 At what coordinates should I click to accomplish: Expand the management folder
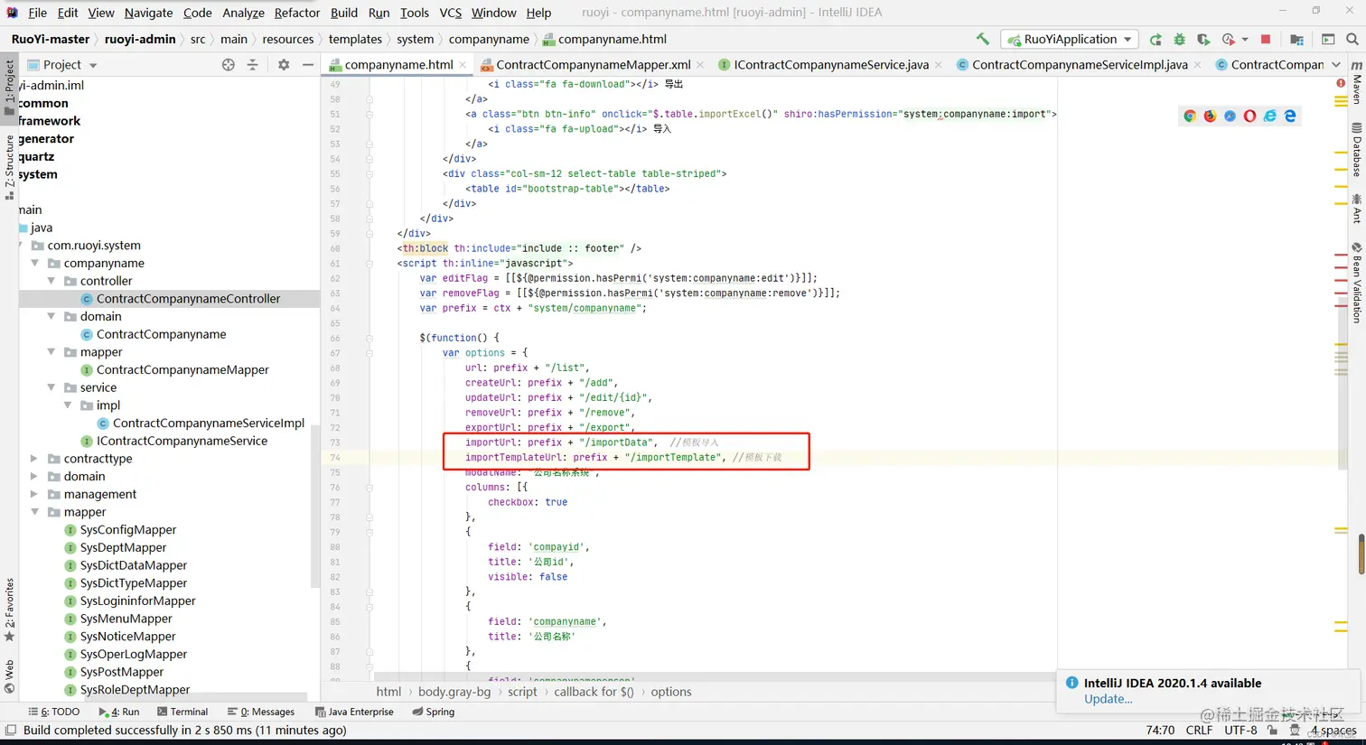(35, 494)
